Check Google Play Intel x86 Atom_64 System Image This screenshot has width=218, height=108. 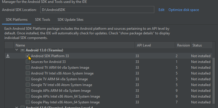[x=28, y=102]
